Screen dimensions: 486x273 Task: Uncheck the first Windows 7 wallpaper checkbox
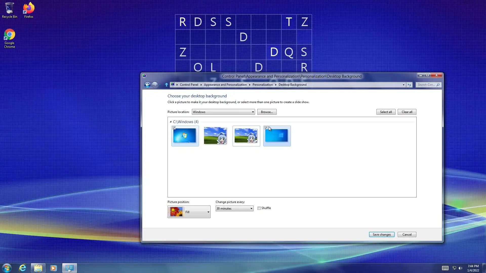(x=174, y=128)
